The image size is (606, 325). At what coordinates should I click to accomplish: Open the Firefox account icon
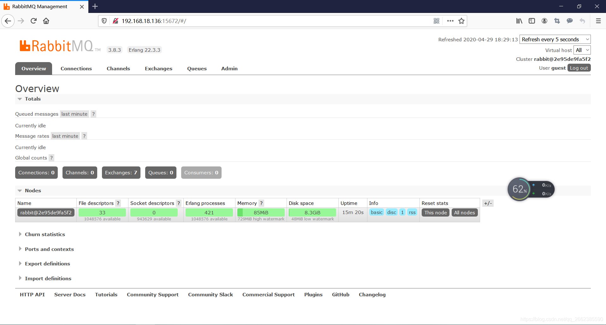point(544,21)
